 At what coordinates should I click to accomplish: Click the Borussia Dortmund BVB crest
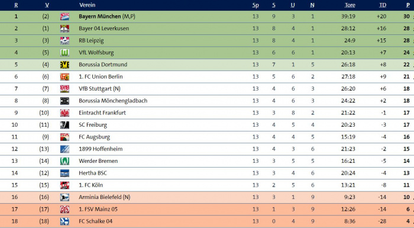(64, 65)
